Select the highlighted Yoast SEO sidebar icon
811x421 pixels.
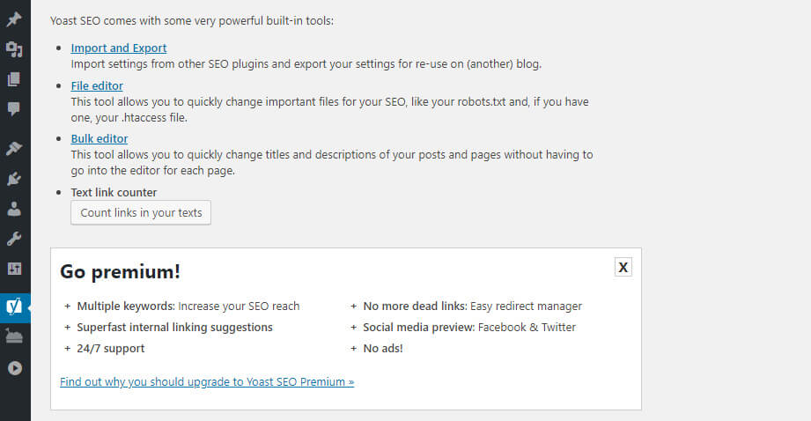click(14, 307)
